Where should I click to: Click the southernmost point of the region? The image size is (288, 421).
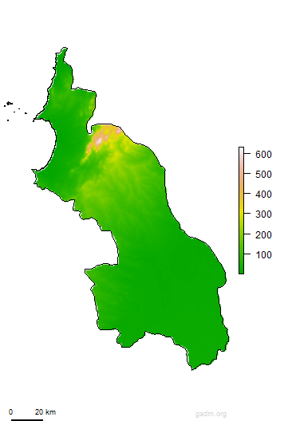point(192,369)
